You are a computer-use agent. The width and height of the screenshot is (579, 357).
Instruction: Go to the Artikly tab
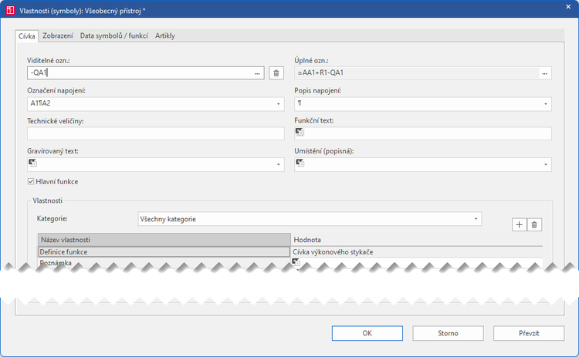point(167,35)
